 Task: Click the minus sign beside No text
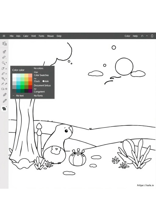[13, 96]
